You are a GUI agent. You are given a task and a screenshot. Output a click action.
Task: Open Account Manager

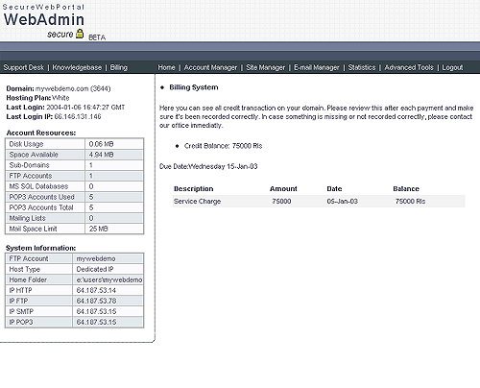pyautogui.click(x=210, y=67)
